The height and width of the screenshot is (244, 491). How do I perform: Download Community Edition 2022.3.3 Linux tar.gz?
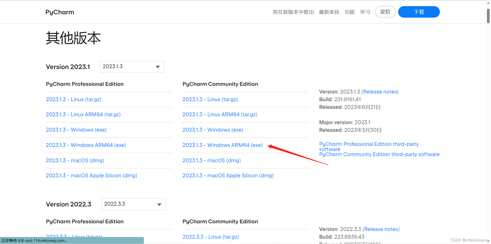[210, 237]
